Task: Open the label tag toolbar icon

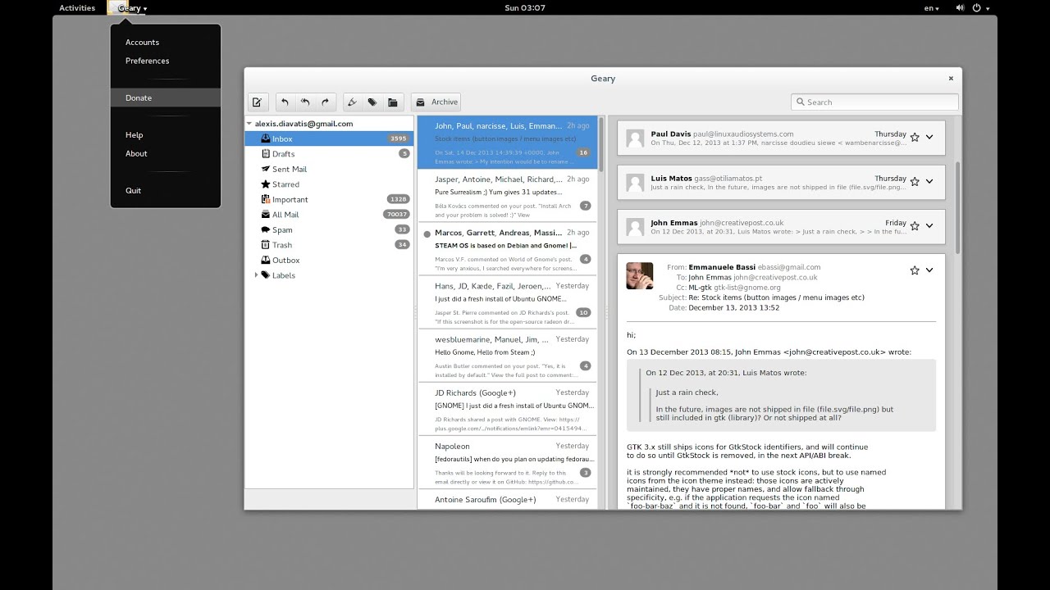Action: point(372,102)
